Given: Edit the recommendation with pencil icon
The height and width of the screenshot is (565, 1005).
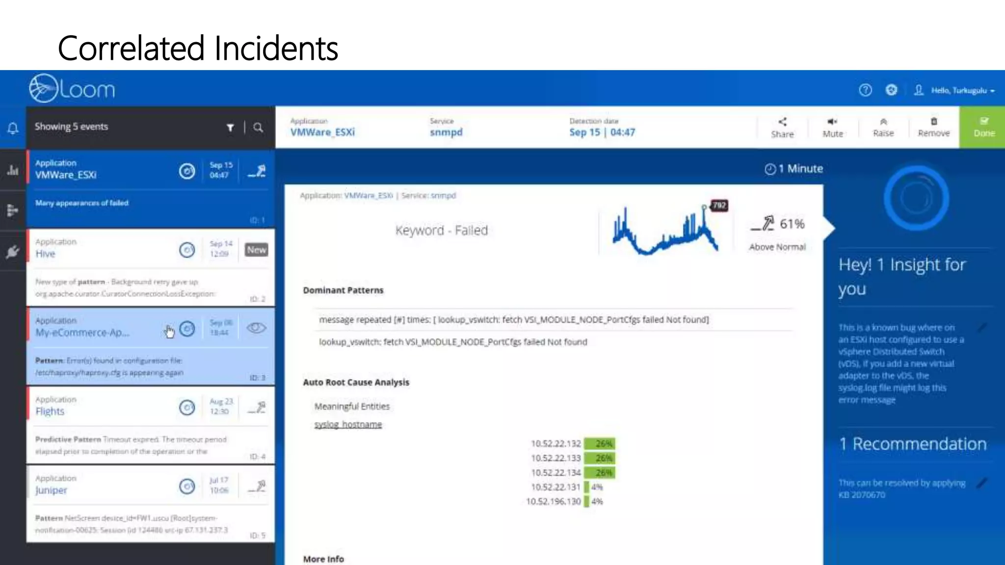Looking at the screenshot, I should [x=982, y=483].
